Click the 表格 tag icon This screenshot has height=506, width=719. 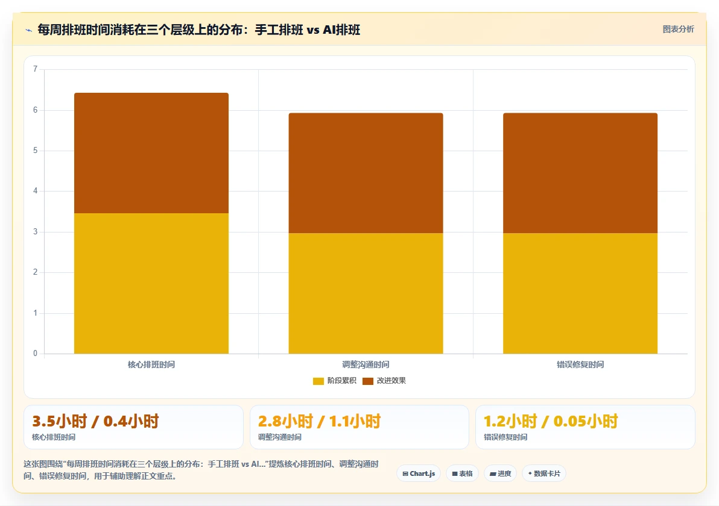coord(455,474)
